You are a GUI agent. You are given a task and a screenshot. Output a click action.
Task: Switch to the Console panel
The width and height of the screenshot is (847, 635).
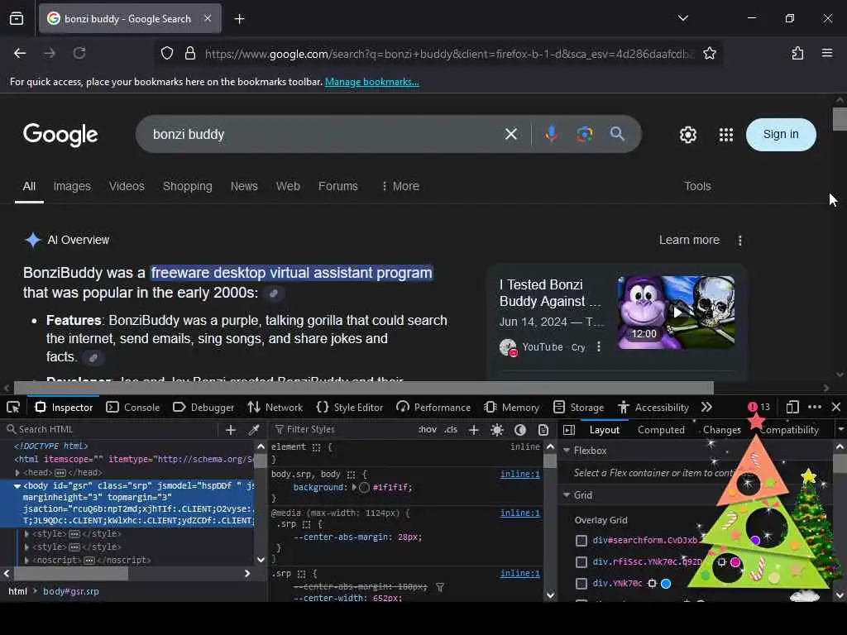click(x=133, y=407)
